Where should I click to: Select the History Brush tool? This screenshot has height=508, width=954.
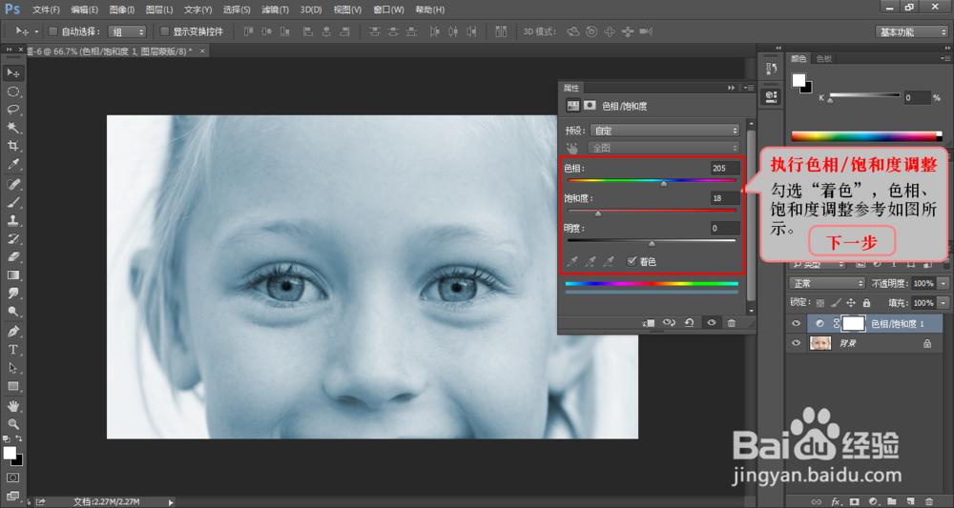pos(12,239)
